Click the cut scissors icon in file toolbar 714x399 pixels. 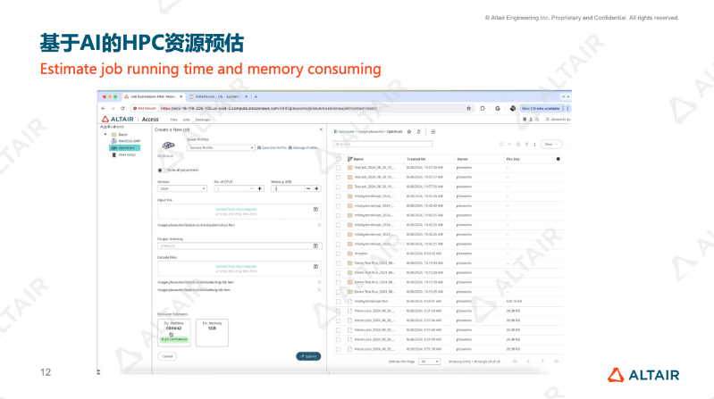tap(509, 145)
